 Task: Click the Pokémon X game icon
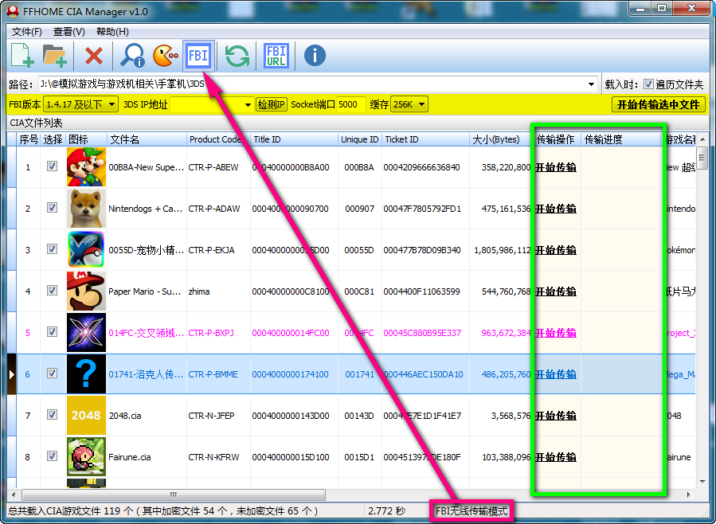point(86,250)
